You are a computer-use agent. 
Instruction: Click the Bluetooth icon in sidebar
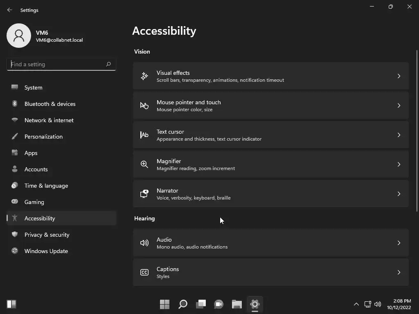(15, 104)
